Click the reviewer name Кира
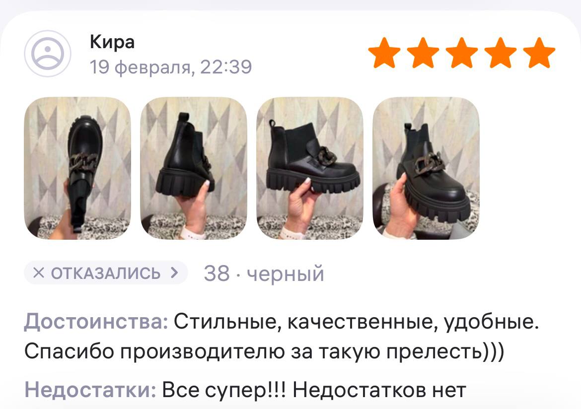The image size is (581, 409). point(112,42)
